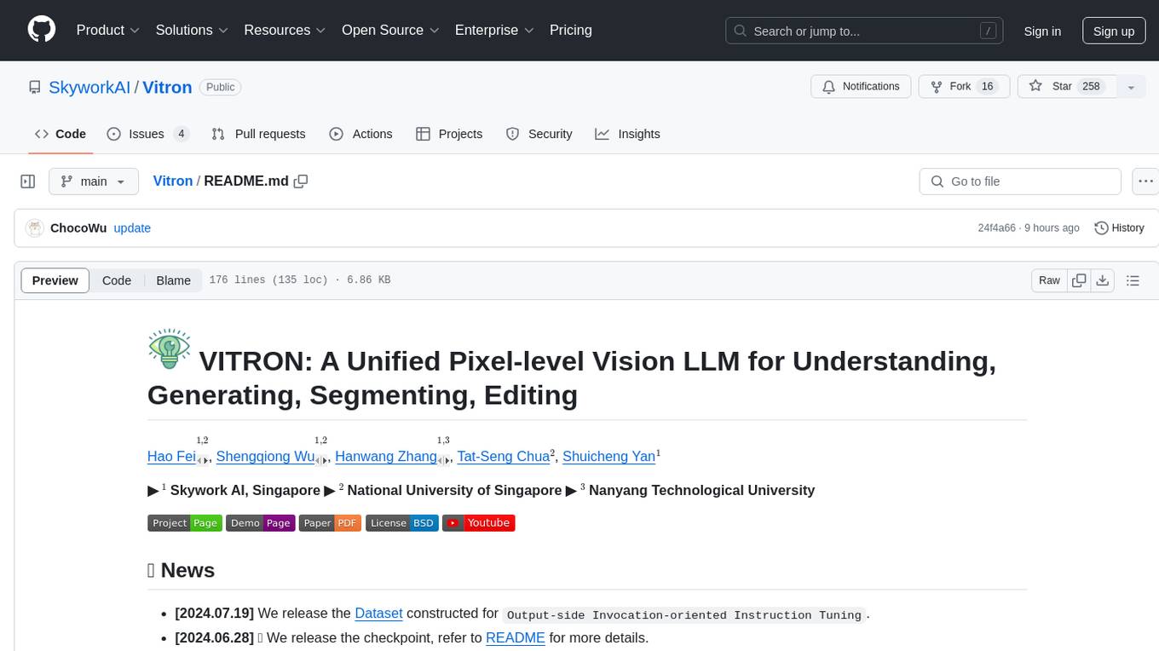Open Shuicheng Yan's author link
1159x651 pixels.
click(609, 456)
